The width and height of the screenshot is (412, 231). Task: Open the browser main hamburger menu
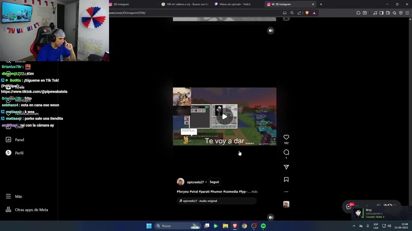point(407,13)
